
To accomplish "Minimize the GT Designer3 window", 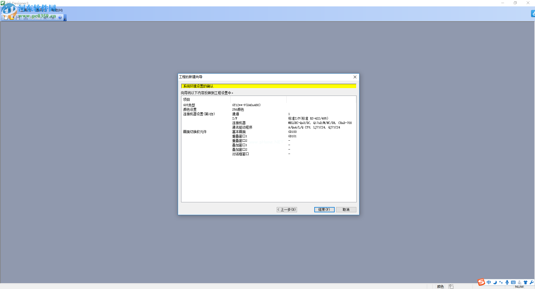I will point(503,3).
